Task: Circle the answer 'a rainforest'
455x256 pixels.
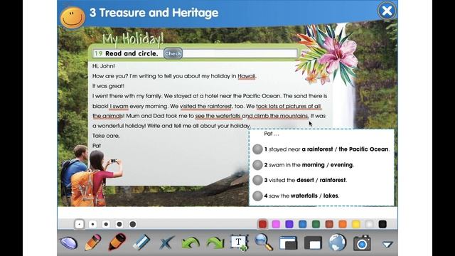Action: 318,149
